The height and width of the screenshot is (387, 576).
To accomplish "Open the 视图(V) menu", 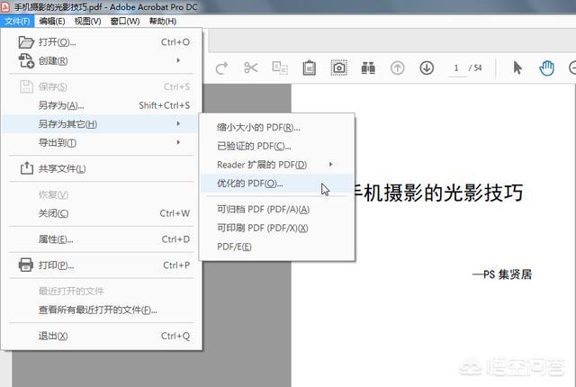I will (87, 22).
